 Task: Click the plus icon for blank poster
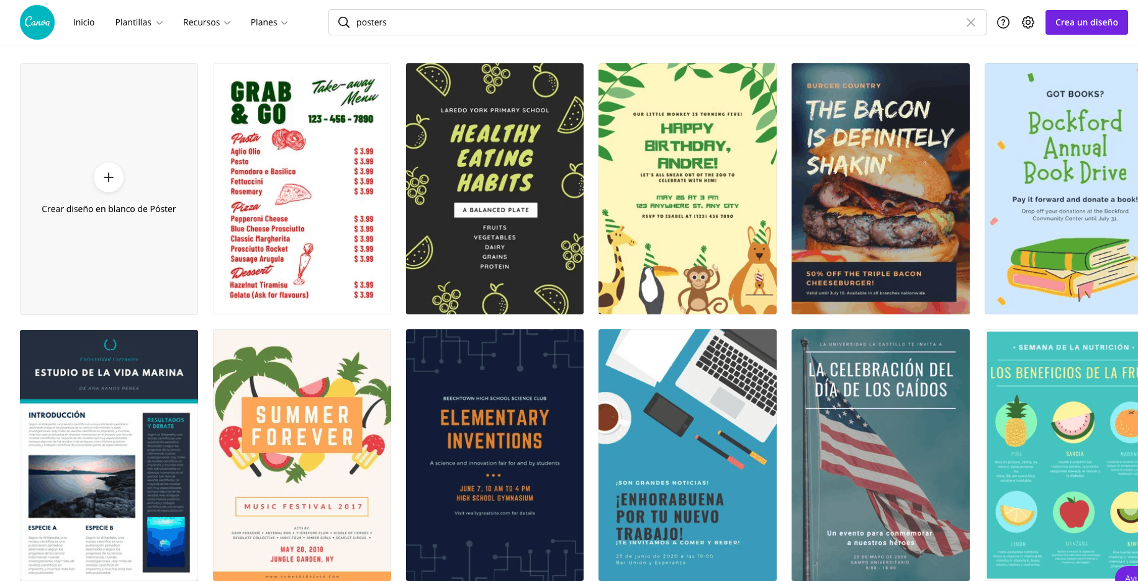click(x=109, y=177)
